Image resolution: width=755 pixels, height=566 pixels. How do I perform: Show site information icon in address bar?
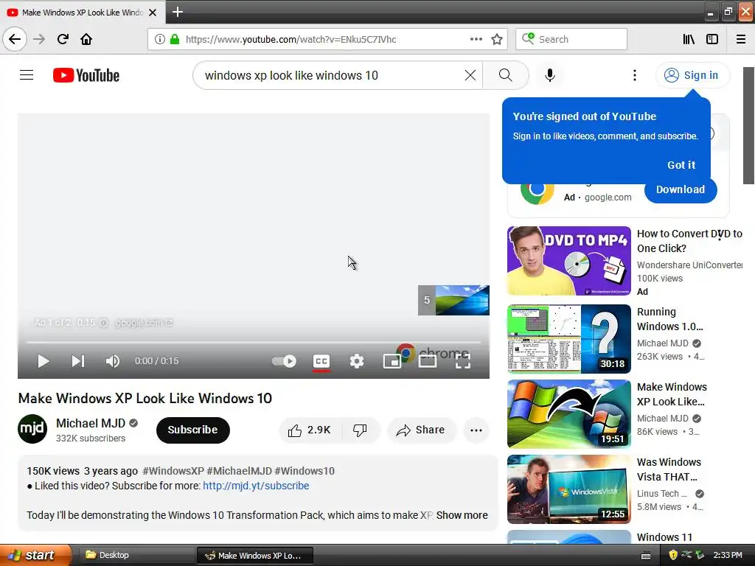[x=160, y=39]
